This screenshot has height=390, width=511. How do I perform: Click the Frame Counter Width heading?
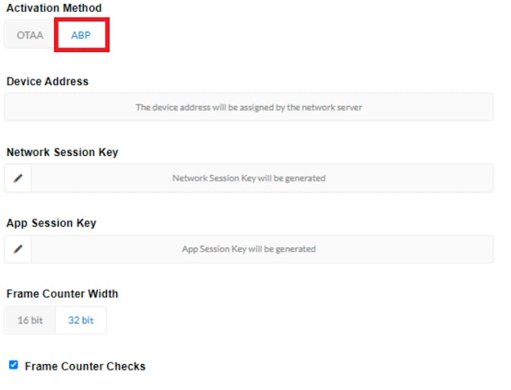(63, 294)
